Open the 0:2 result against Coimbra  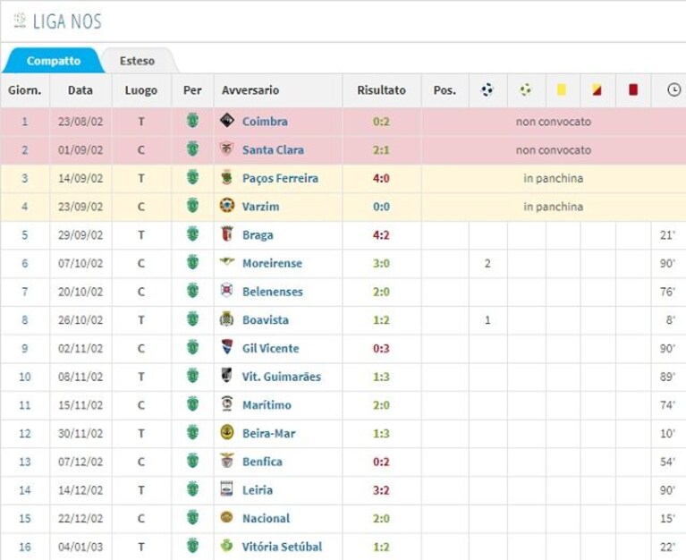click(381, 121)
